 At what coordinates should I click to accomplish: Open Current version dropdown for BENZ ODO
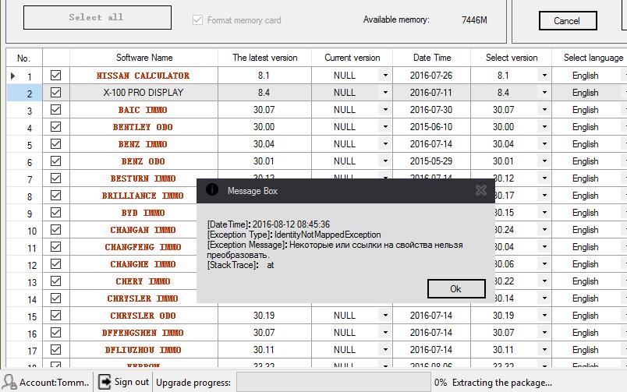click(x=385, y=161)
